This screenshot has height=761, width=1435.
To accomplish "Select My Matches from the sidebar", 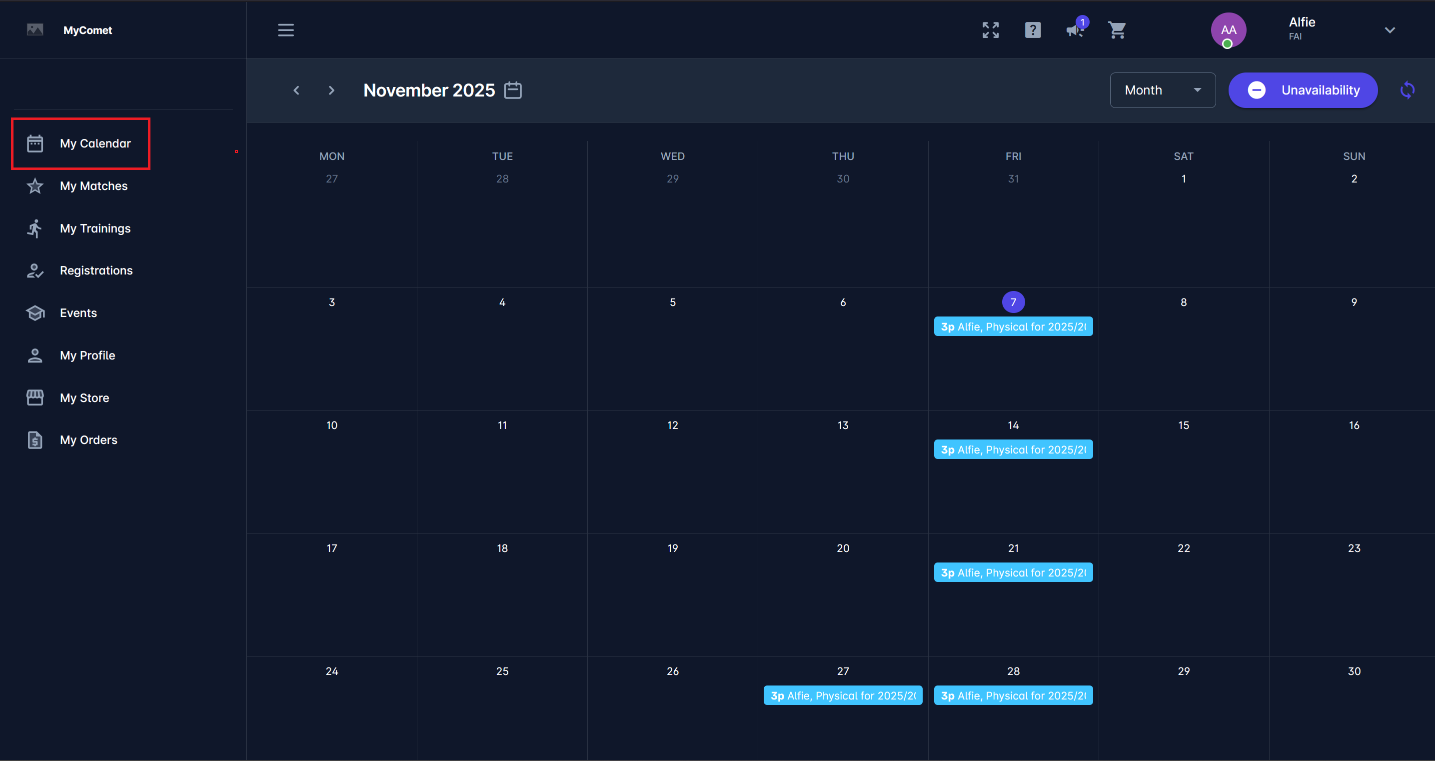I will [x=93, y=185].
